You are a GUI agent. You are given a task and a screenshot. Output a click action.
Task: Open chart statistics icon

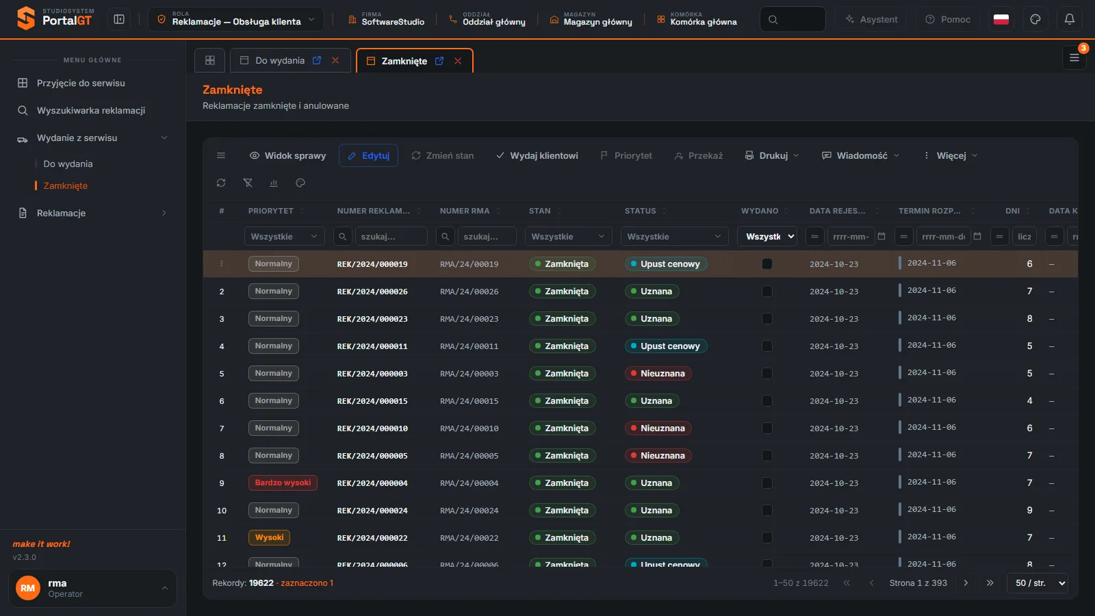coord(274,183)
